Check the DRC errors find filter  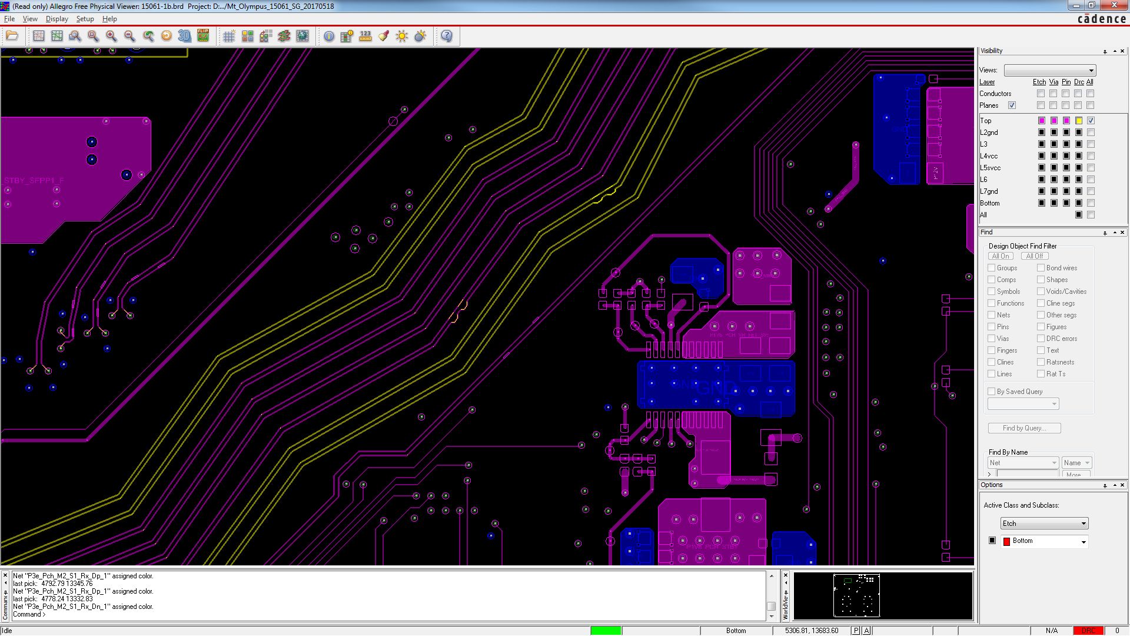[1041, 339]
